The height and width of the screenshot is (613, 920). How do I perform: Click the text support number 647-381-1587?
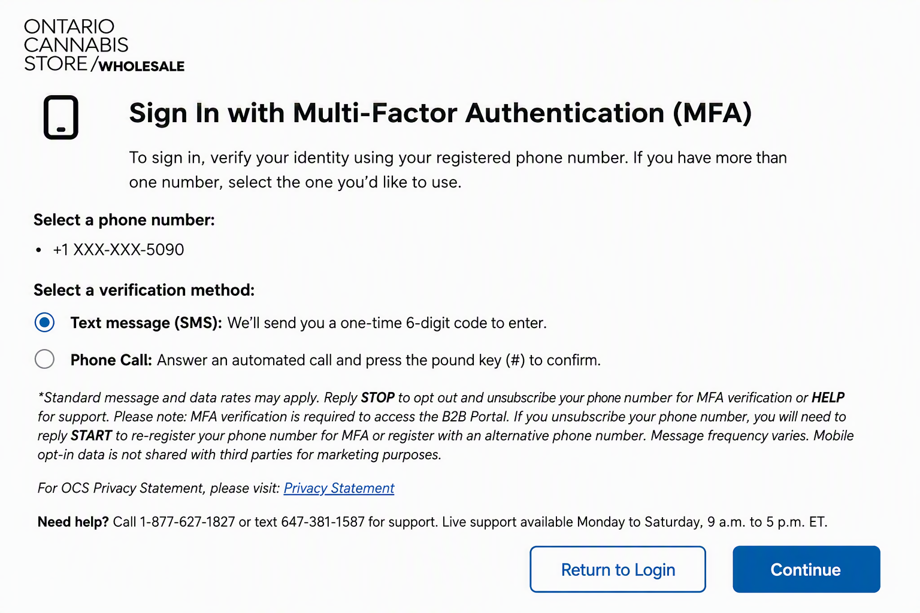point(323,522)
